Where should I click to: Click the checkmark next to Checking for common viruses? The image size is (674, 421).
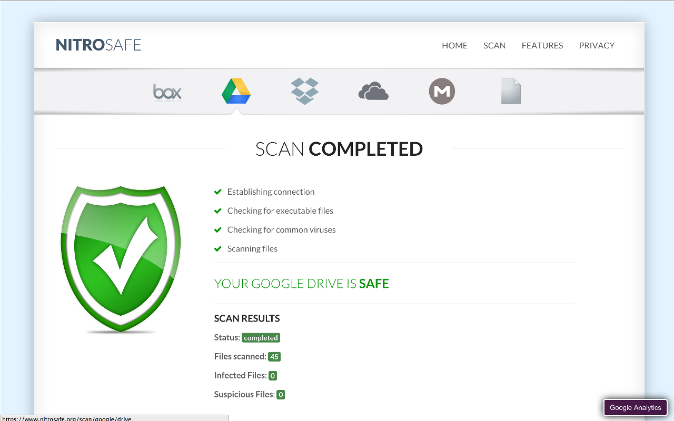(x=218, y=230)
